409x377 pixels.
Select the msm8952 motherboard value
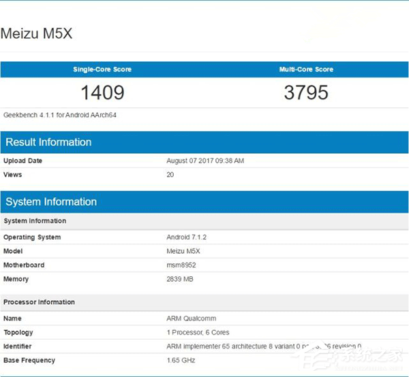[181, 265]
